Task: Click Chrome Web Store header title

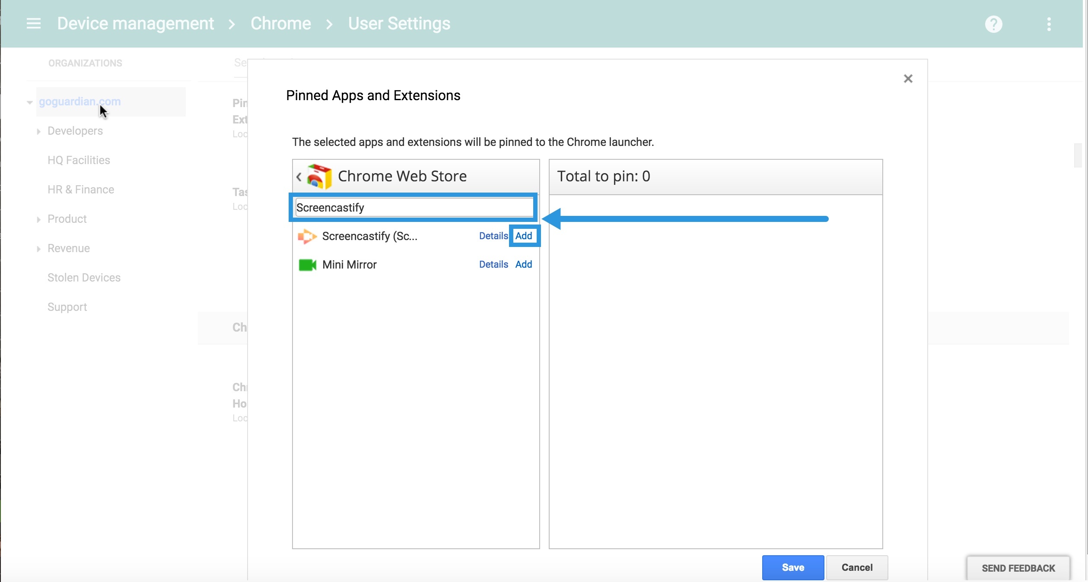Action: tap(402, 176)
